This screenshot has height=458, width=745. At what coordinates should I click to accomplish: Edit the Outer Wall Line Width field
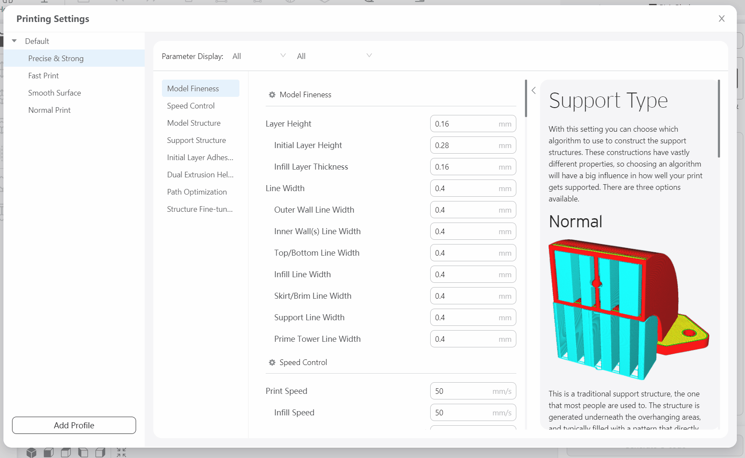pos(473,210)
